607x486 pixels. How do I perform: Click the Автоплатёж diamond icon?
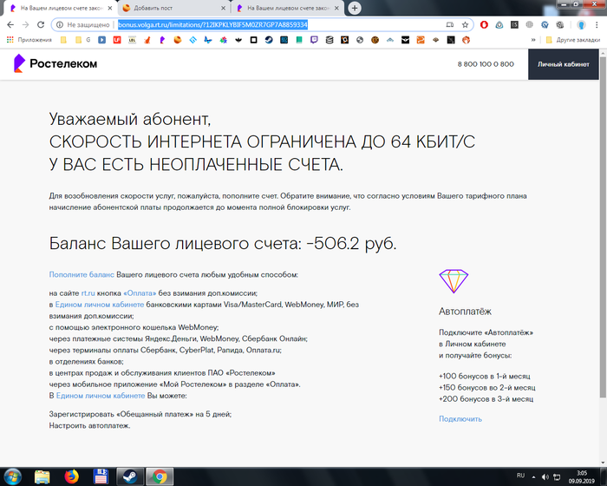click(x=454, y=281)
